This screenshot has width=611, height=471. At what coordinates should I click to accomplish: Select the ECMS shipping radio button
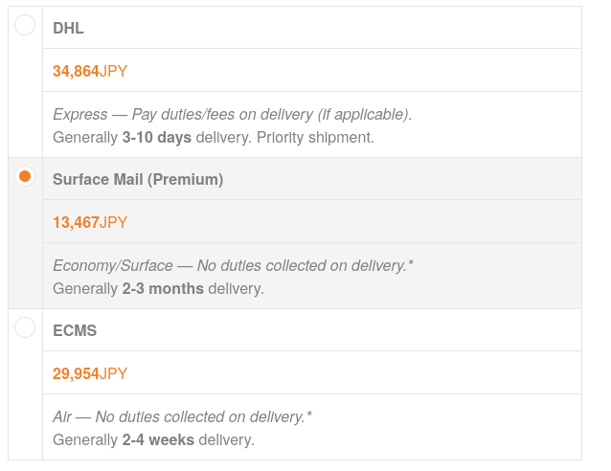tap(25, 327)
